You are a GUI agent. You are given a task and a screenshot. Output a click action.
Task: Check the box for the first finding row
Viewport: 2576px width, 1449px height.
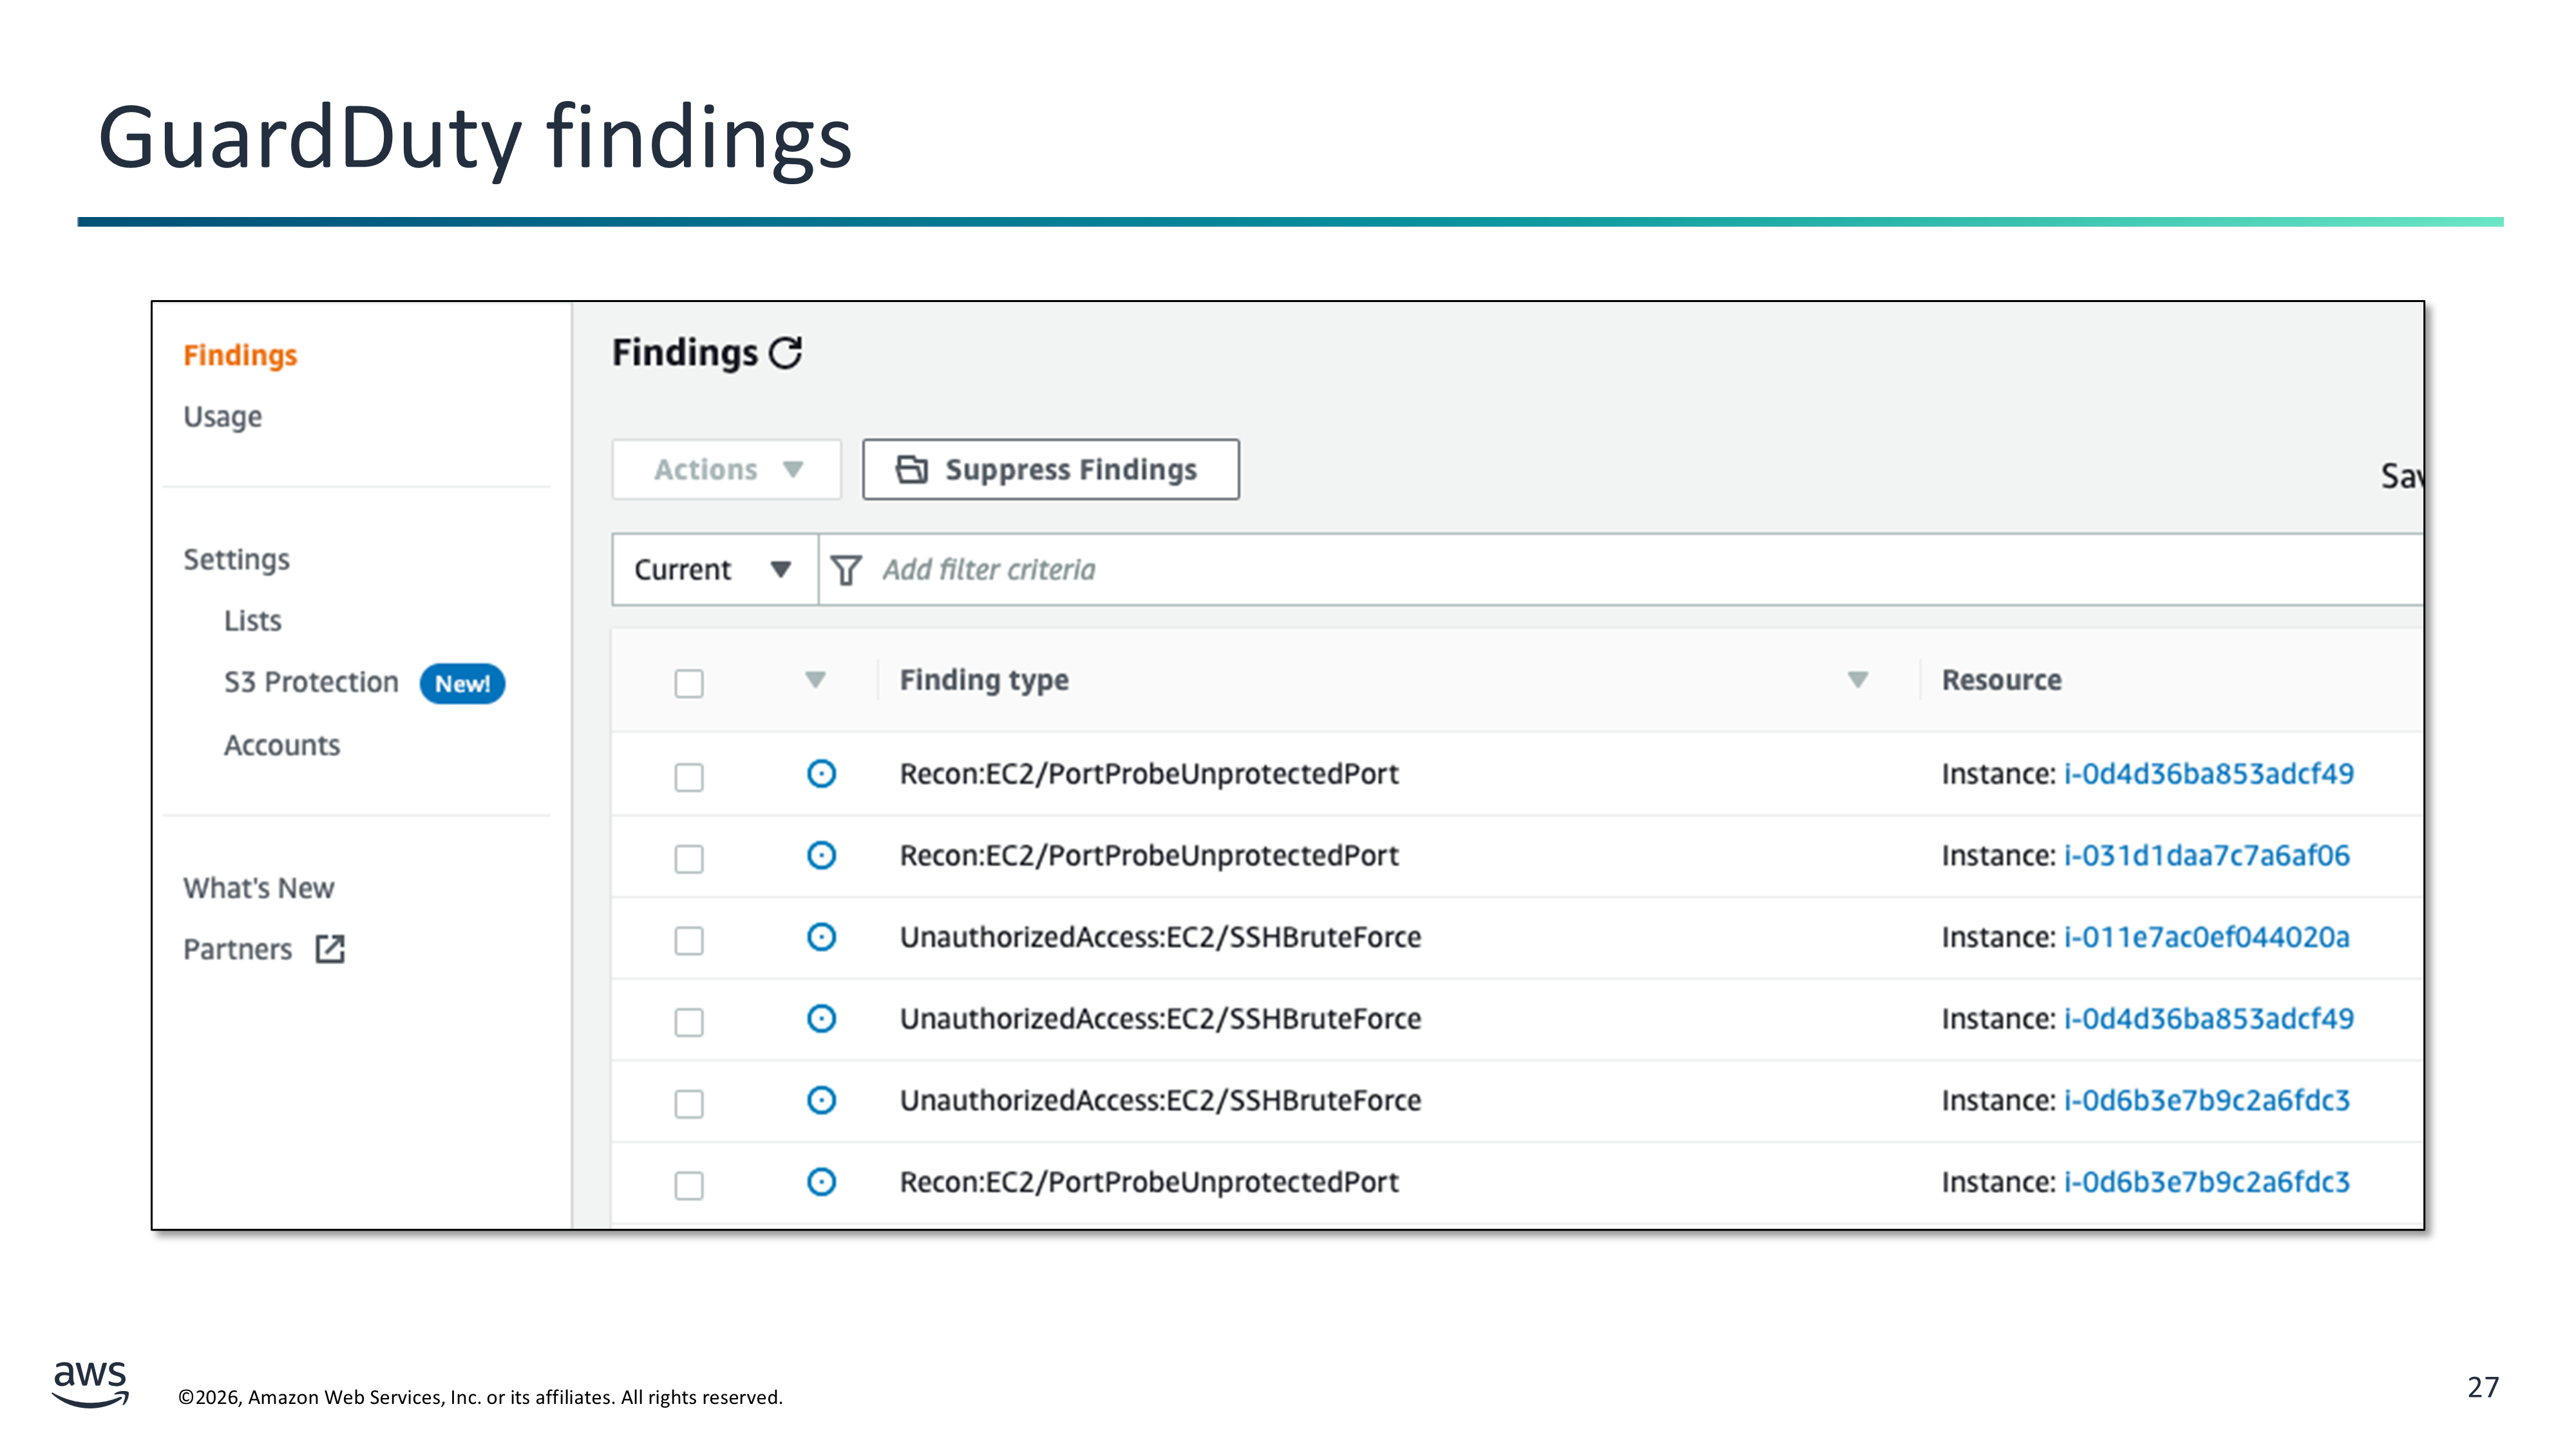pyautogui.click(x=689, y=777)
